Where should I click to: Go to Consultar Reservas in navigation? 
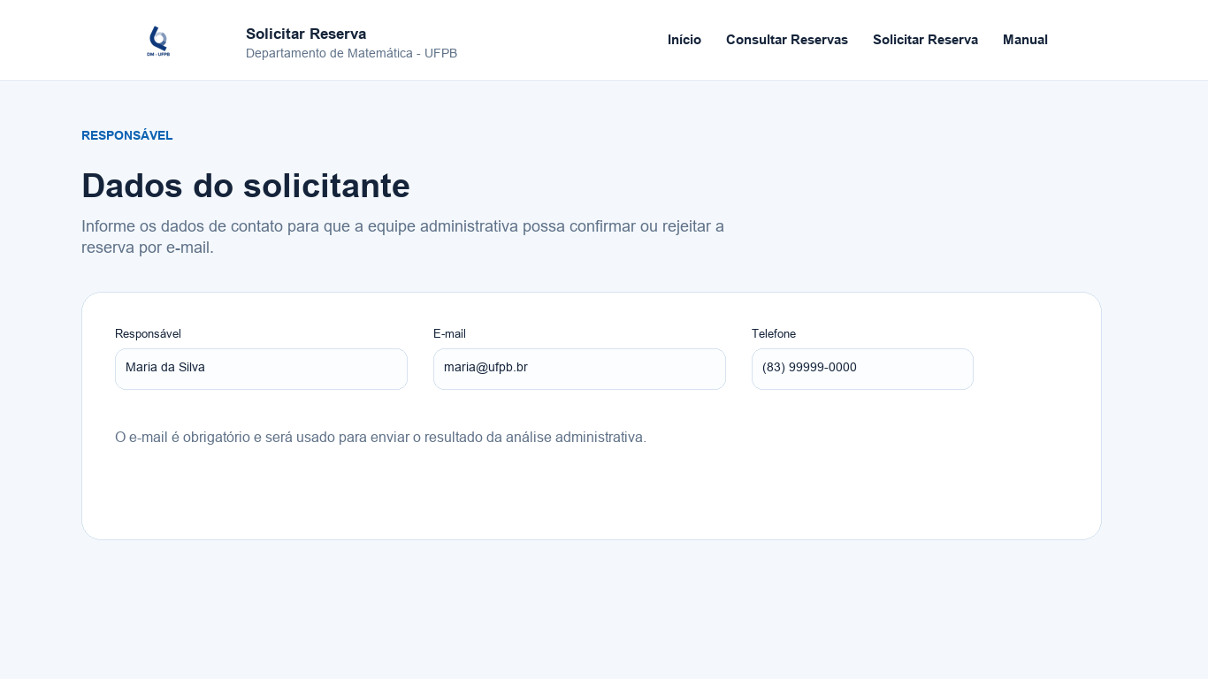tap(787, 40)
